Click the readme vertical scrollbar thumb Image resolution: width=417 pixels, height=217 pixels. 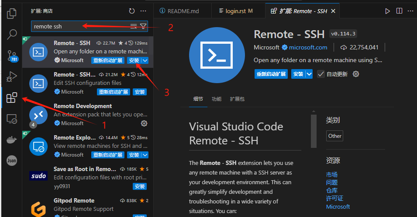[x=314, y=131]
